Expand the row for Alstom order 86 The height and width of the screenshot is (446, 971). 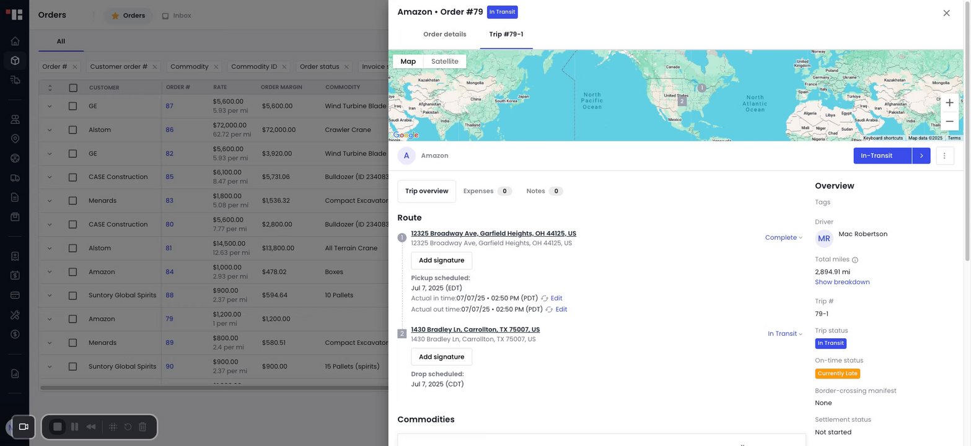click(50, 130)
